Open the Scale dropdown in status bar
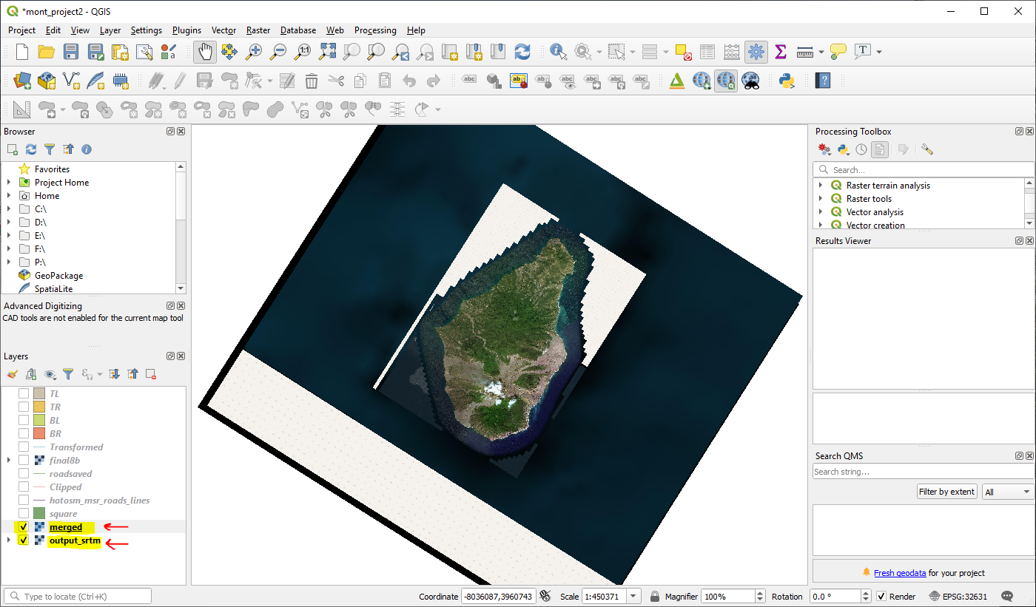This screenshot has width=1036, height=607. 633,597
